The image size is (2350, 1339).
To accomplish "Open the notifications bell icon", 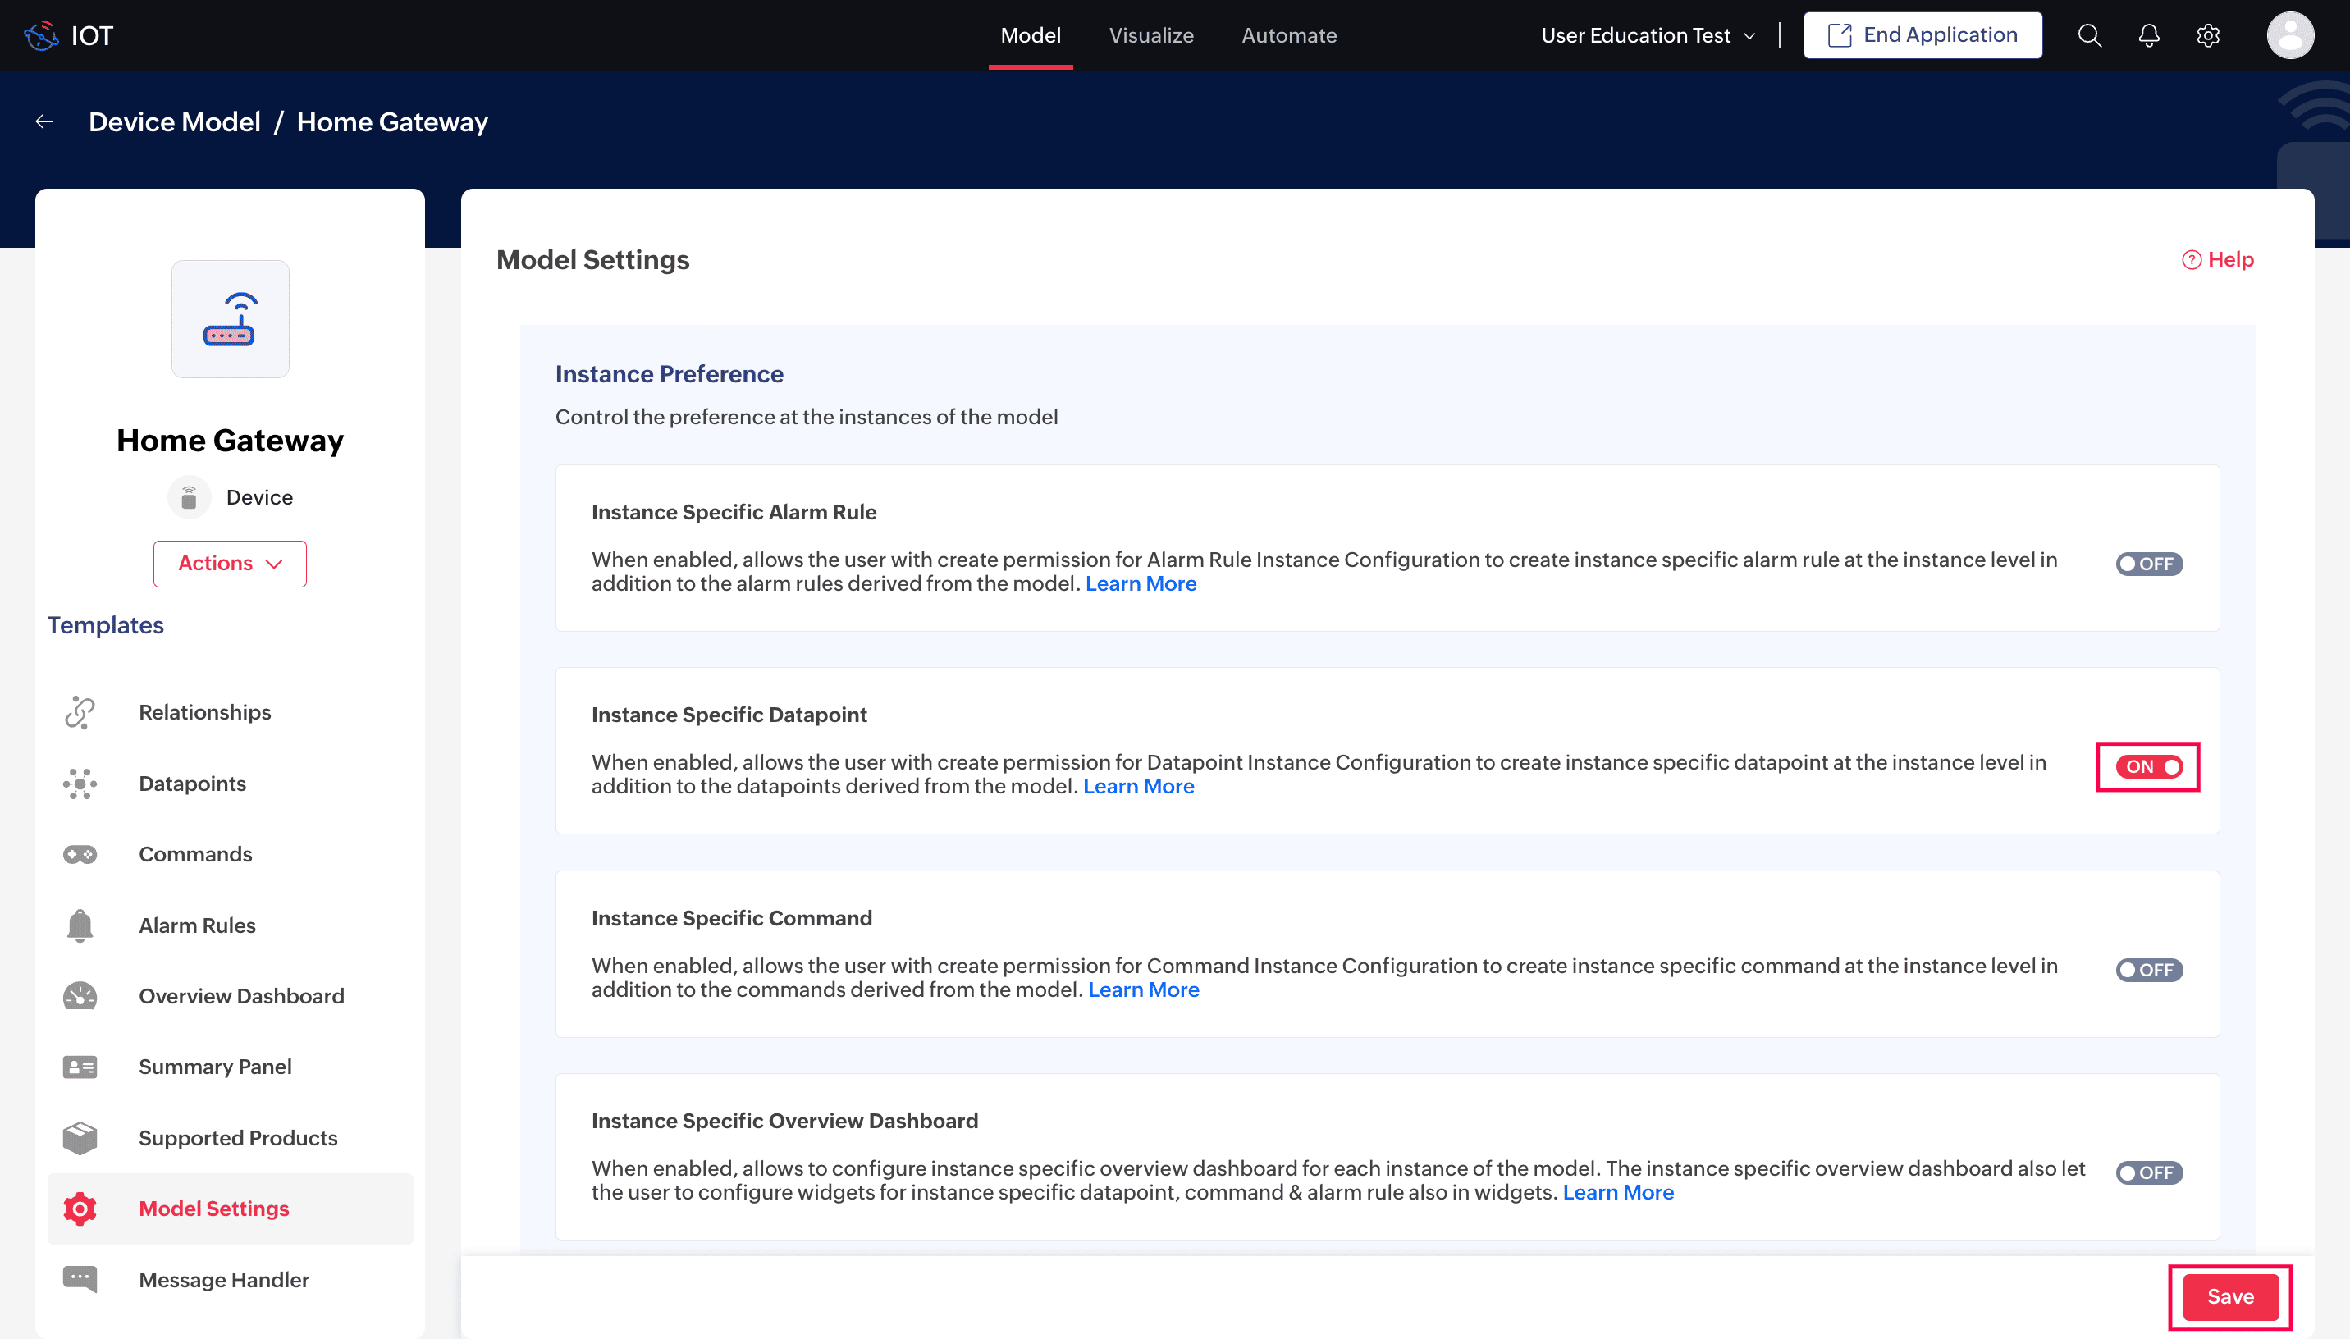I will click(2149, 35).
